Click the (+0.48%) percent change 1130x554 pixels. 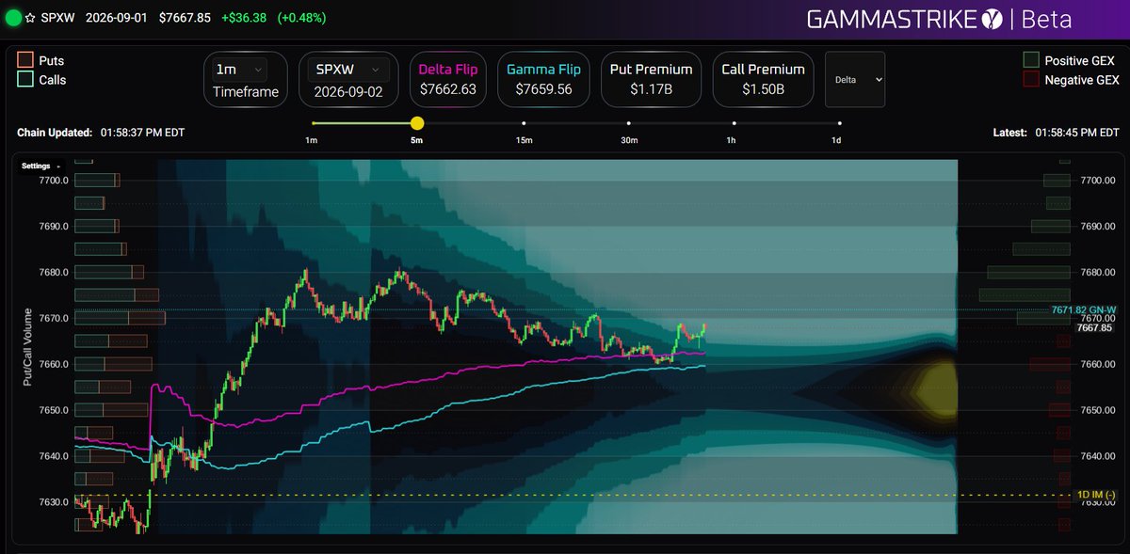point(299,18)
